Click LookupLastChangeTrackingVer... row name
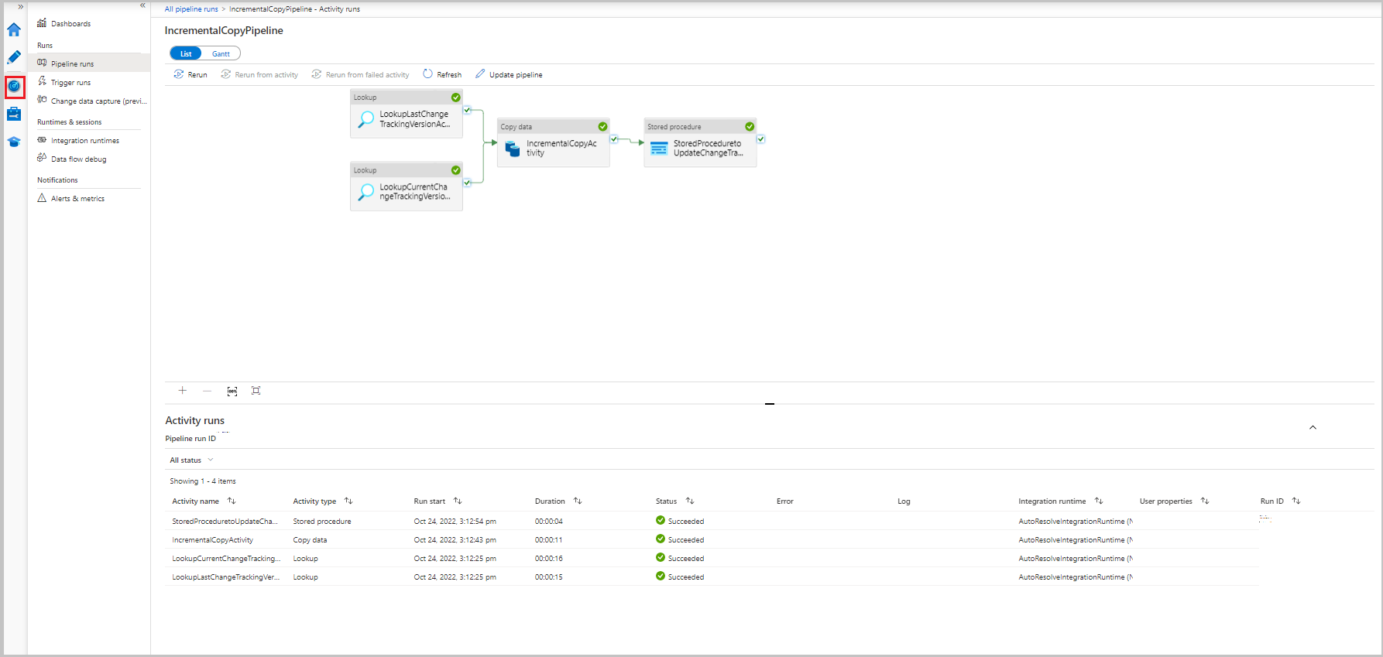 pyautogui.click(x=225, y=577)
